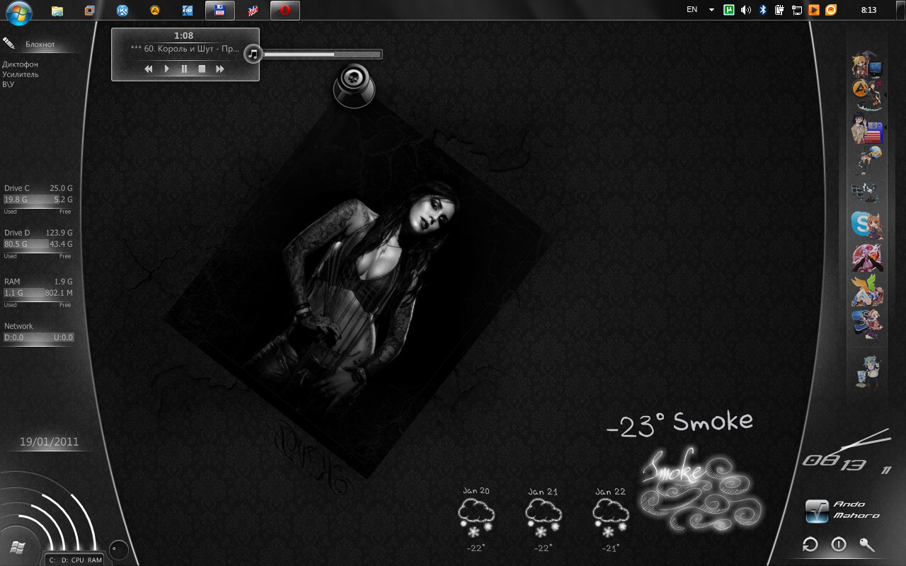Screen dimensions: 906x566
Task: Open the Plus! flag taskbar icon
Action: coord(253,11)
